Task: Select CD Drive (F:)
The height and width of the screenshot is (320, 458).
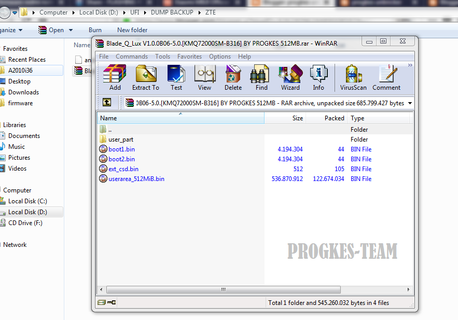Action: (x=25, y=223)
